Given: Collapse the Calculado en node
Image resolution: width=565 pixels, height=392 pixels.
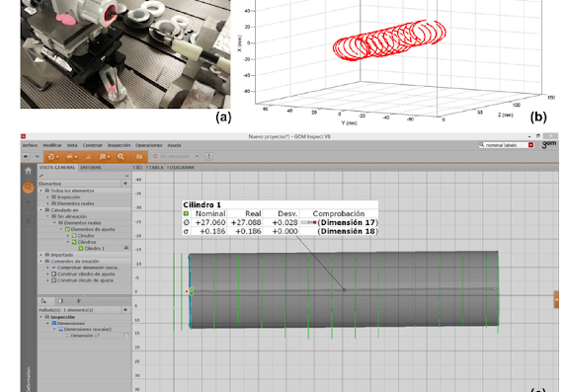Looking at the screenshot, I should 41,209.
